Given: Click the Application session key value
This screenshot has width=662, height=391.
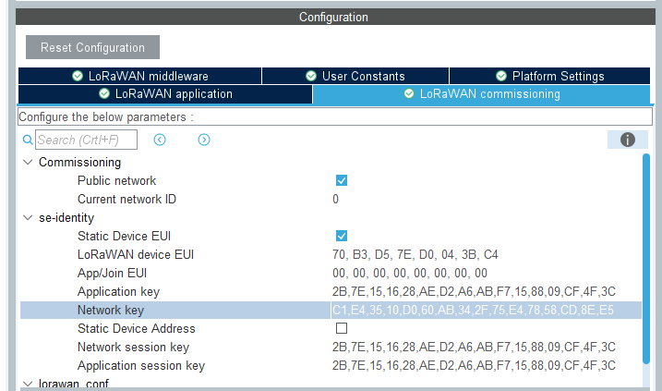Looking at the screenshot, I should pyautogui.click(x=474, y=365).
